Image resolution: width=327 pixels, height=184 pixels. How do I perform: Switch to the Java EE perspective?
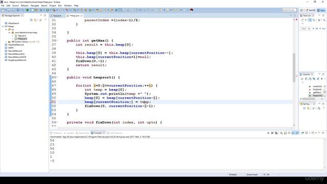pos(311,10)
